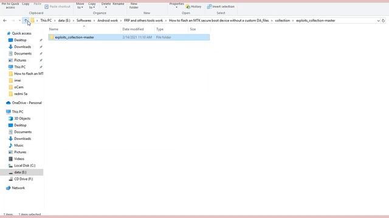Click Rename in the Organize group
The width and height of the screenshot is (389, 218).
[x=119, y=4]
